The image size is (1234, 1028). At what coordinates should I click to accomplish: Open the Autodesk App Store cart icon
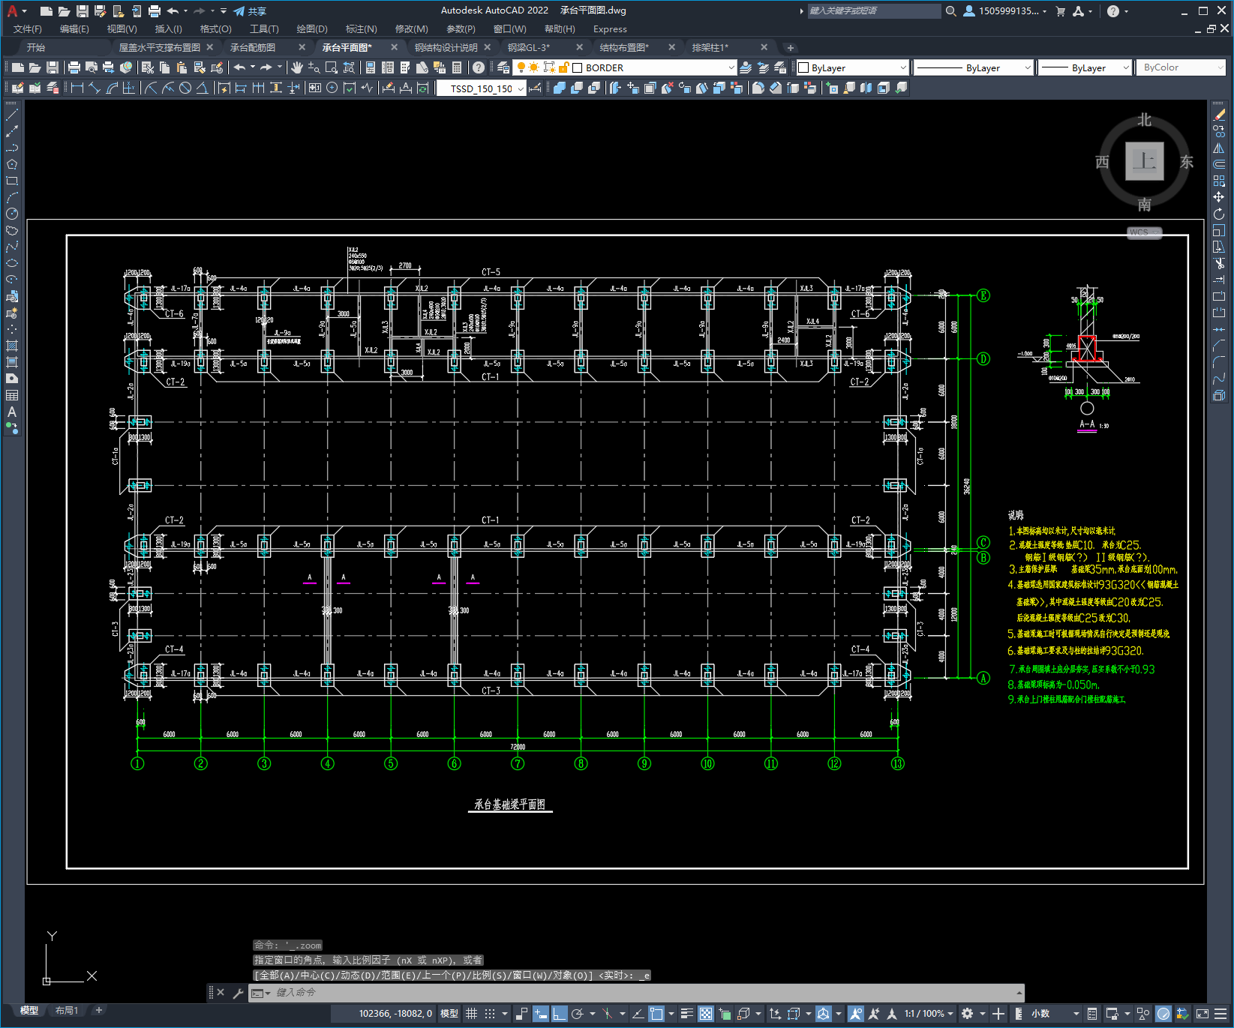1061,11
